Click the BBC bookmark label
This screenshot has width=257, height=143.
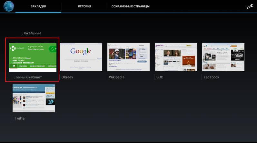coord(160,77)
